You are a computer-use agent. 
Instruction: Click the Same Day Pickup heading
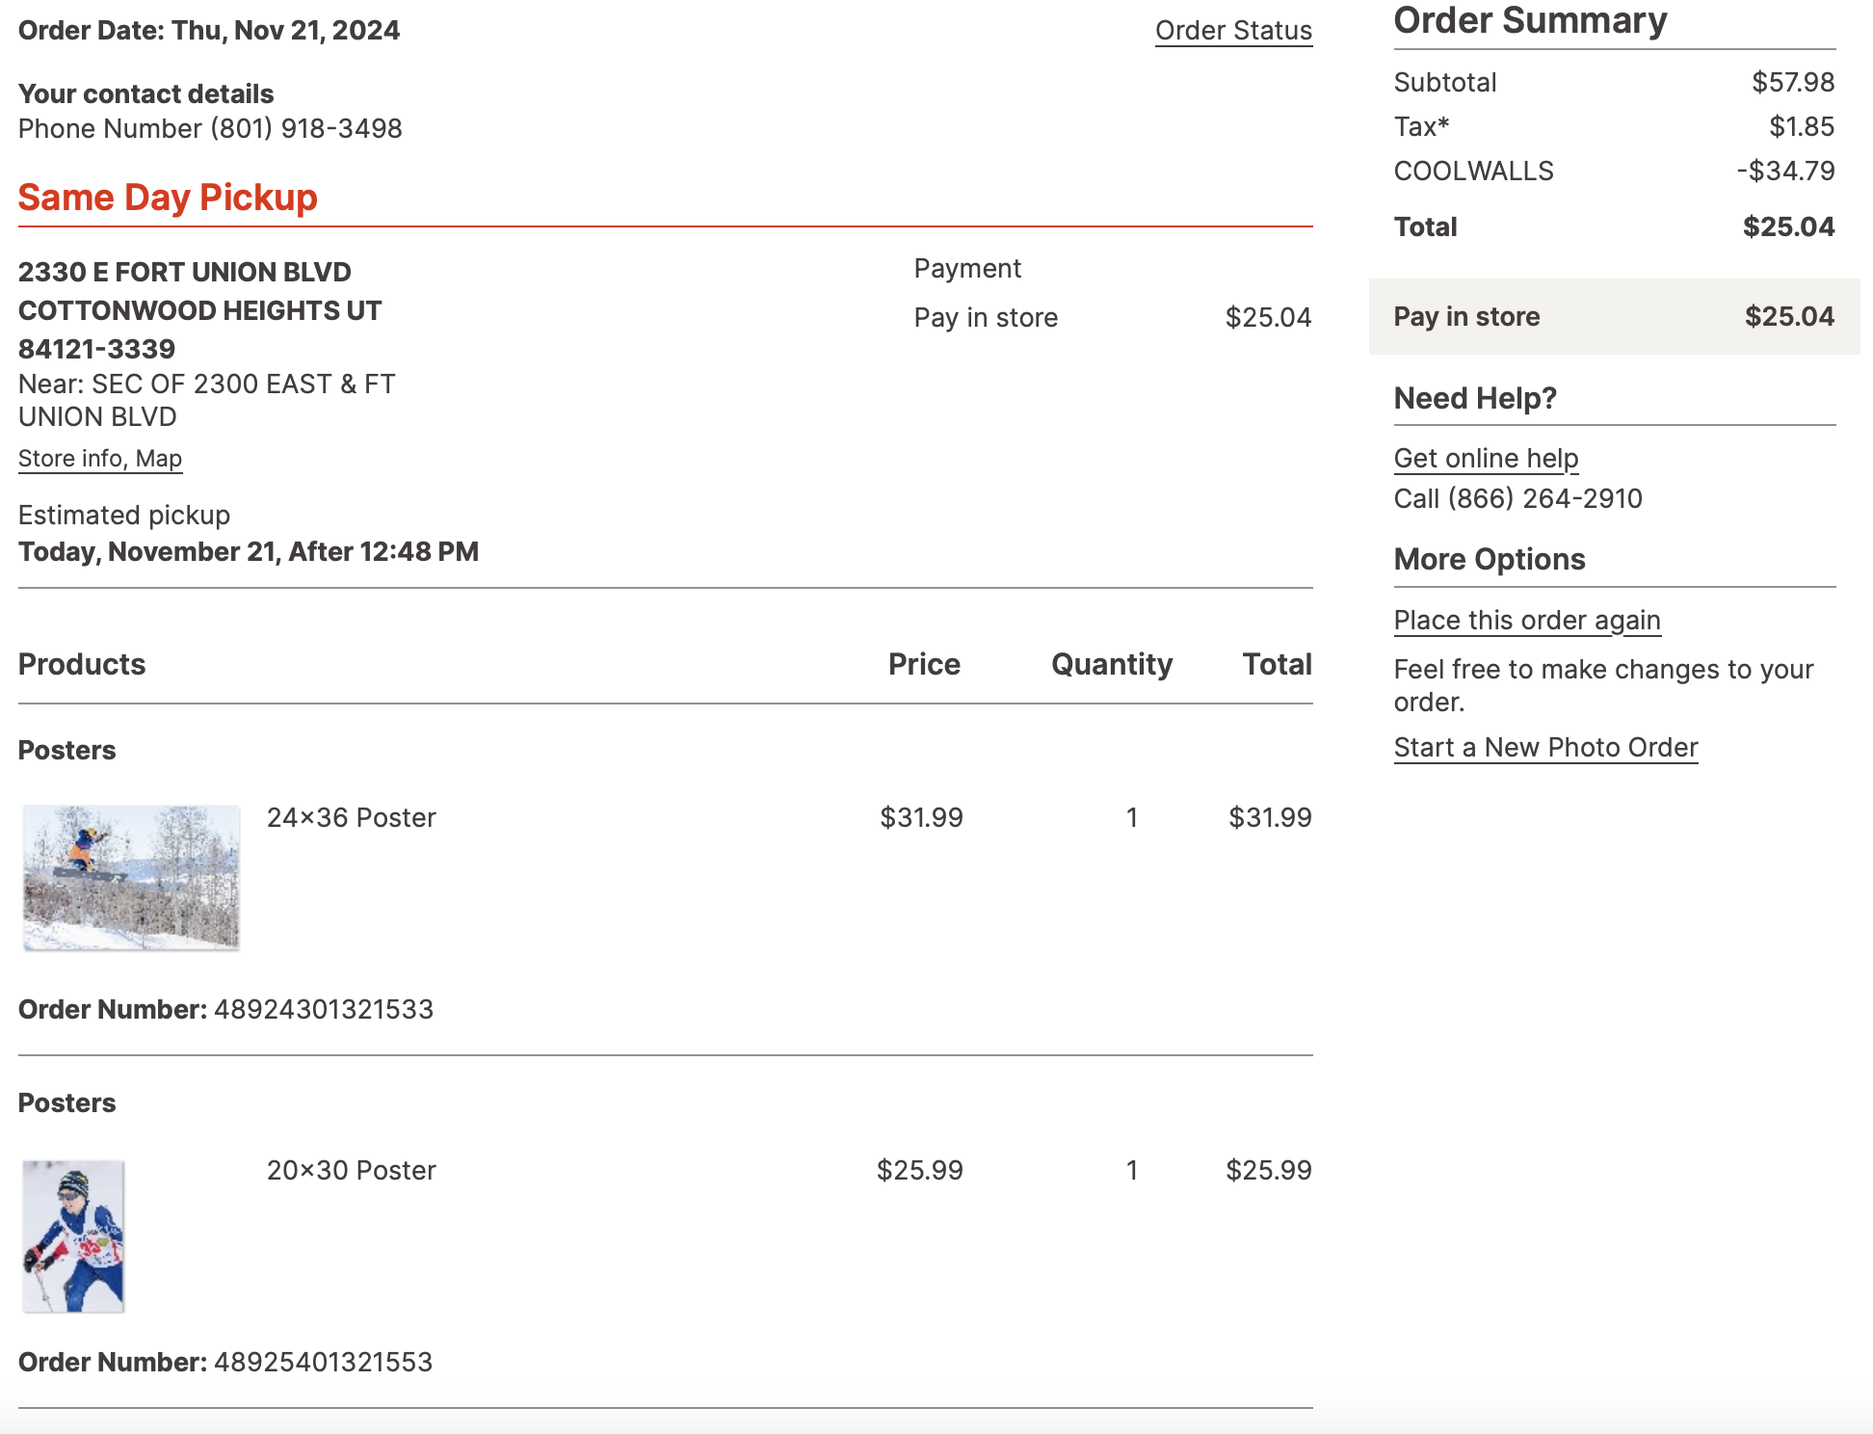click(168, 198)
